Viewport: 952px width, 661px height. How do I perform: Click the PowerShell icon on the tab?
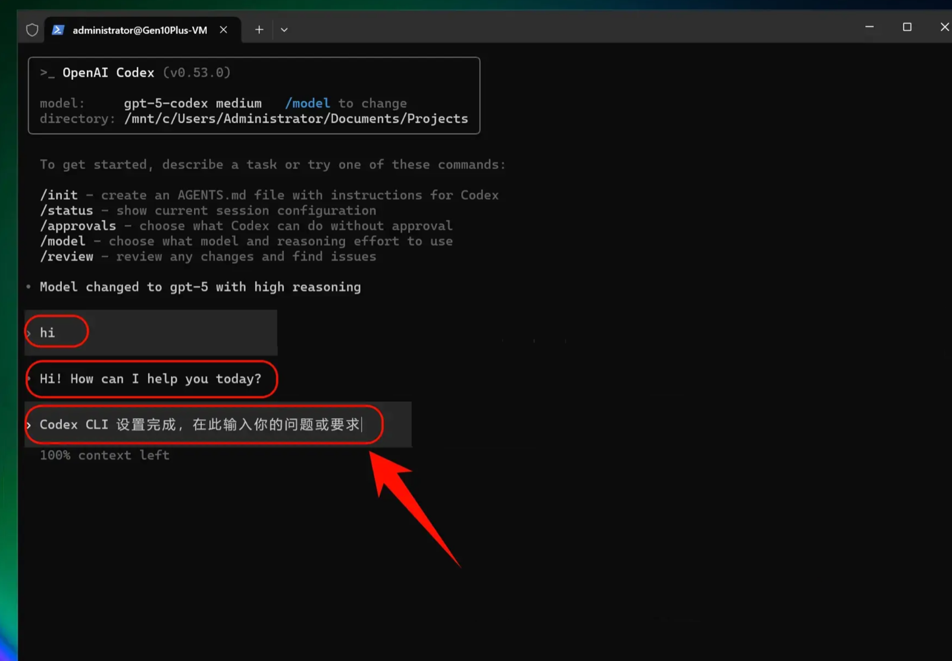pos(58,30)
